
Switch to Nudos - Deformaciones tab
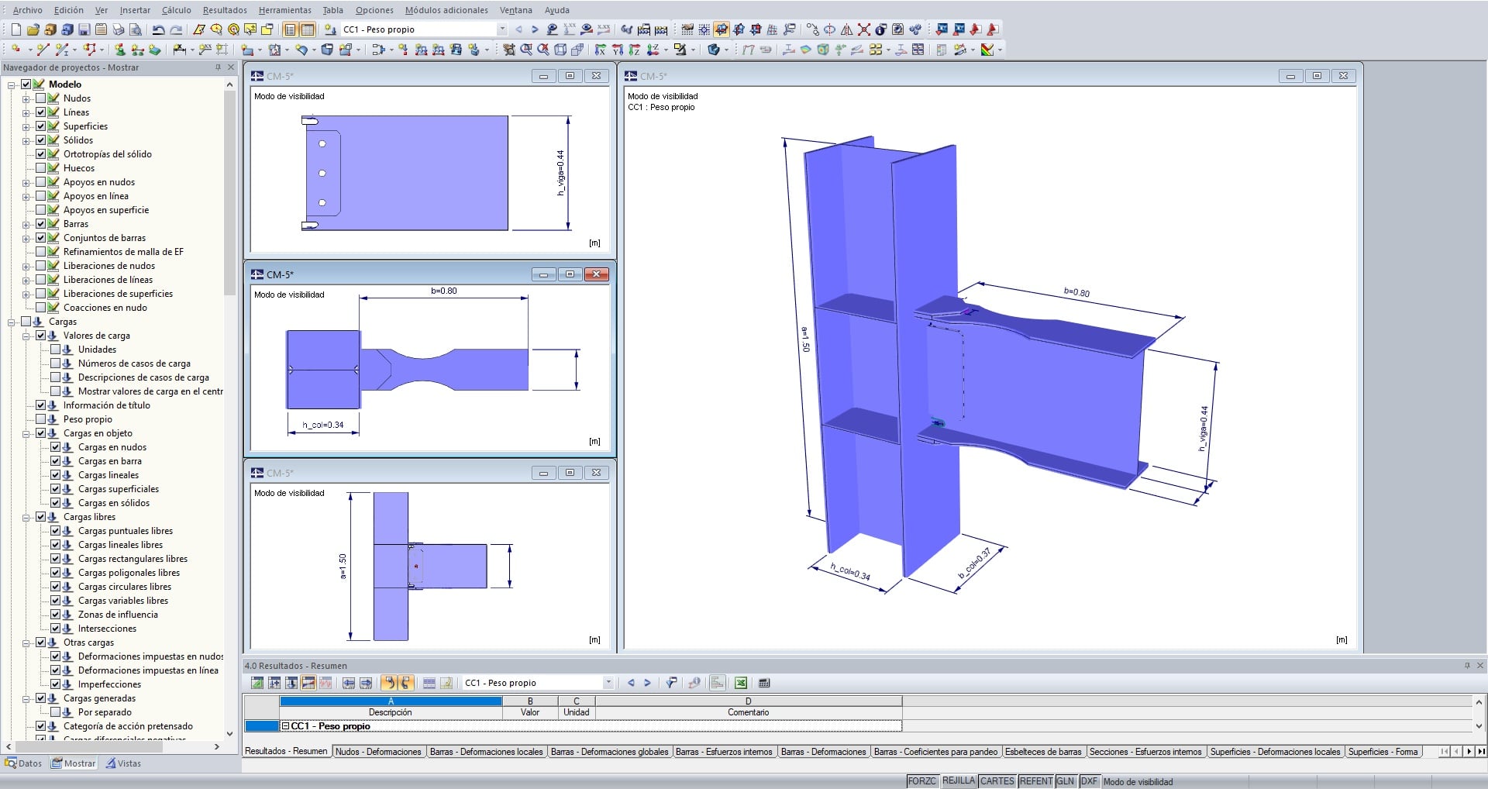(378, 752)
